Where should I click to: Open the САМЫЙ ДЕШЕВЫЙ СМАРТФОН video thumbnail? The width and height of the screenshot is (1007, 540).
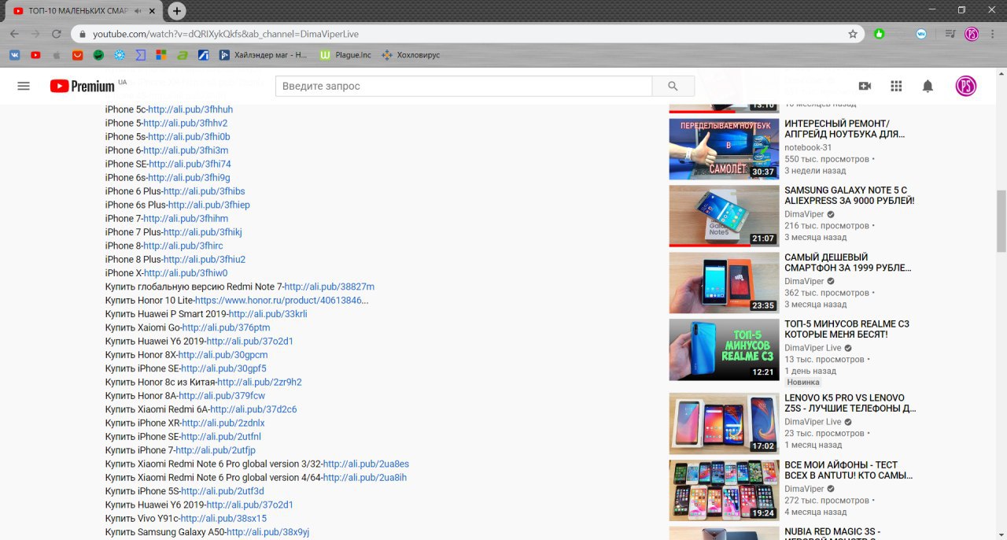coord(724,283)
